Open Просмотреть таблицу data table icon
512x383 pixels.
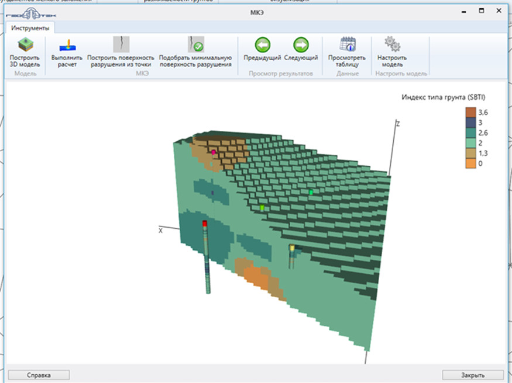348,45
